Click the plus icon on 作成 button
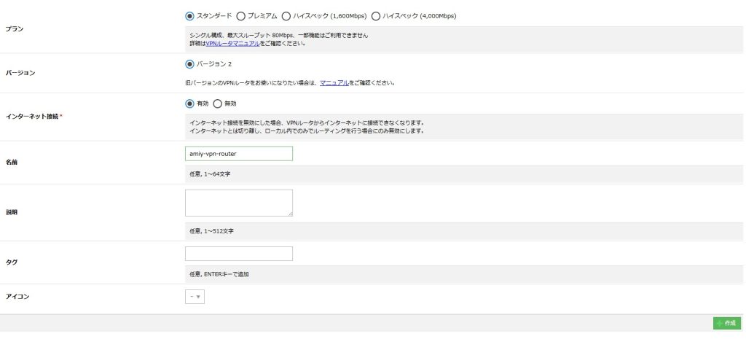The width and height of the screenshot is (746, 339). [720, 323]
